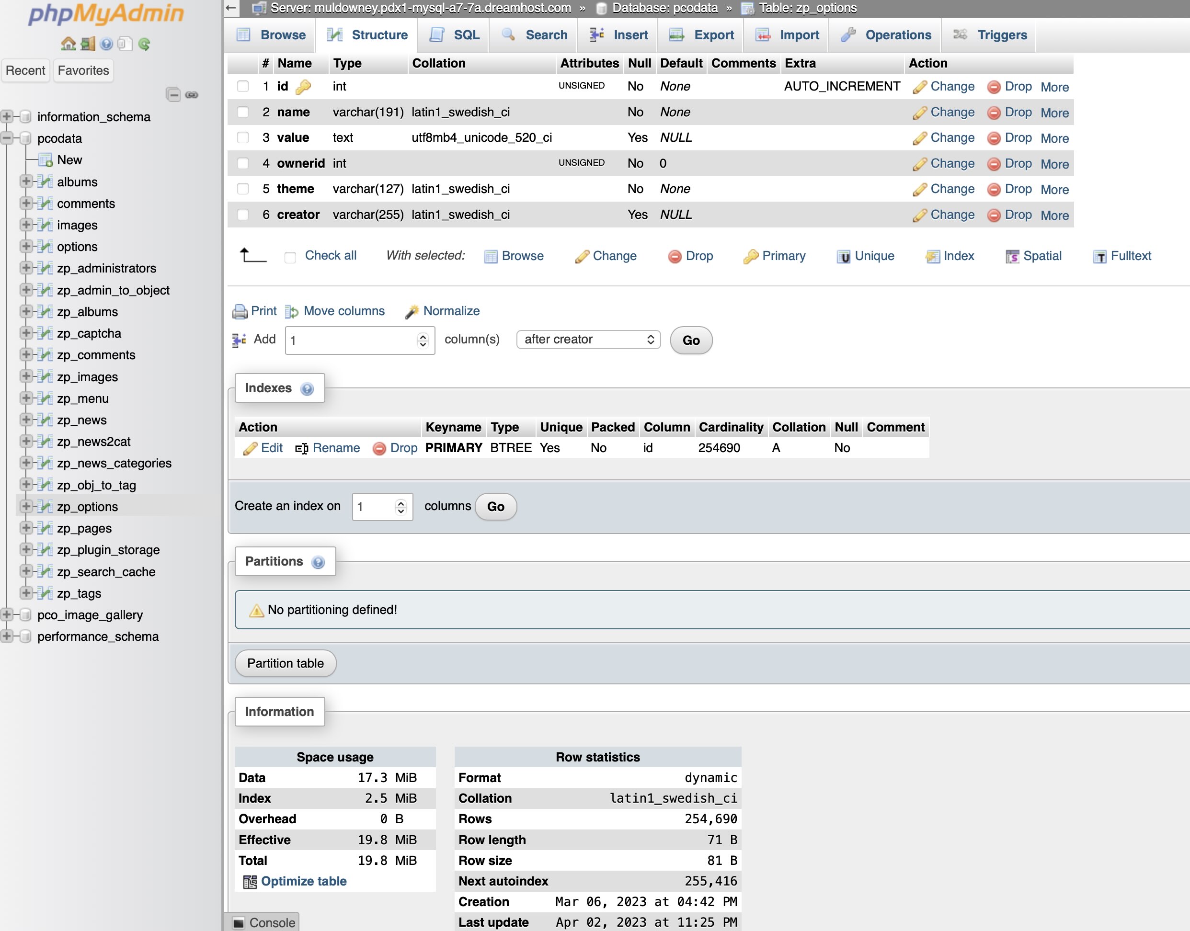1190x931 pixels.
Task: Click the Print icon link
Action: 240,311
